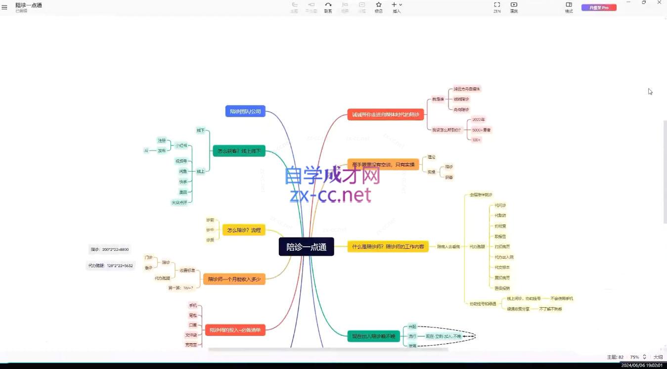Select the Relationship (联系) tool
Image resolution: width=667 pixels, height=369 pixels.
pyautogui.click(x=328, y=7)
